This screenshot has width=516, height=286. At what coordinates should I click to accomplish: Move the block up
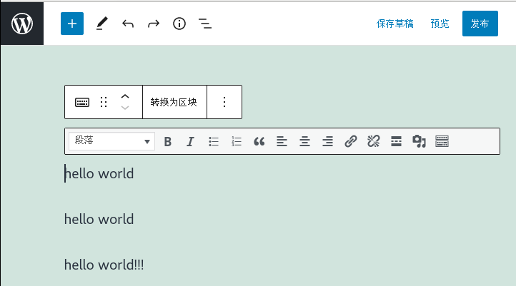pos(125,96)
